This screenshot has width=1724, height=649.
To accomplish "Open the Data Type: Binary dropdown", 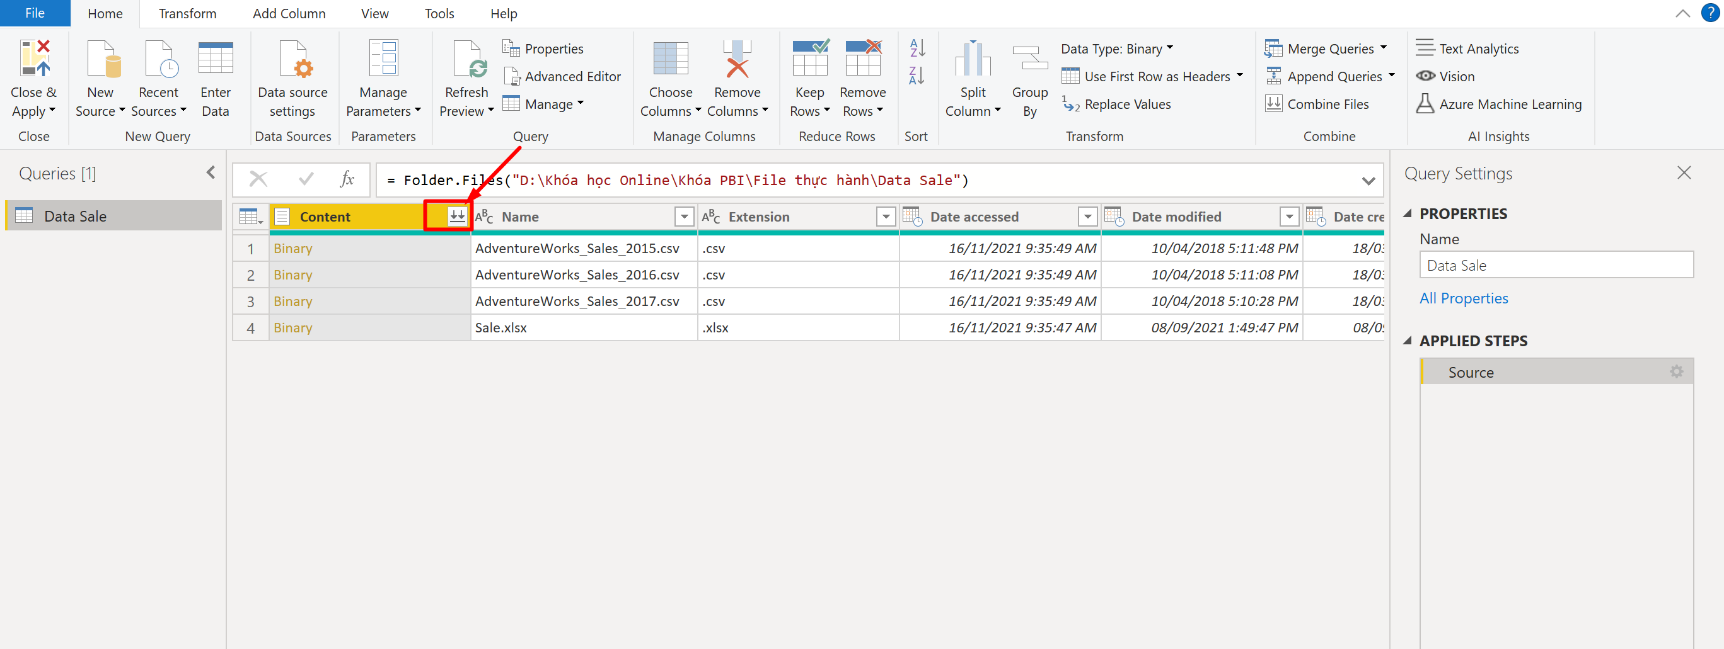I will (1117, 49).
